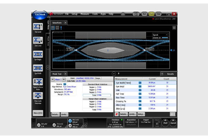208x139 pixels.
Task: Open the waveform display hamburger menu
Action: pos(174,28)
